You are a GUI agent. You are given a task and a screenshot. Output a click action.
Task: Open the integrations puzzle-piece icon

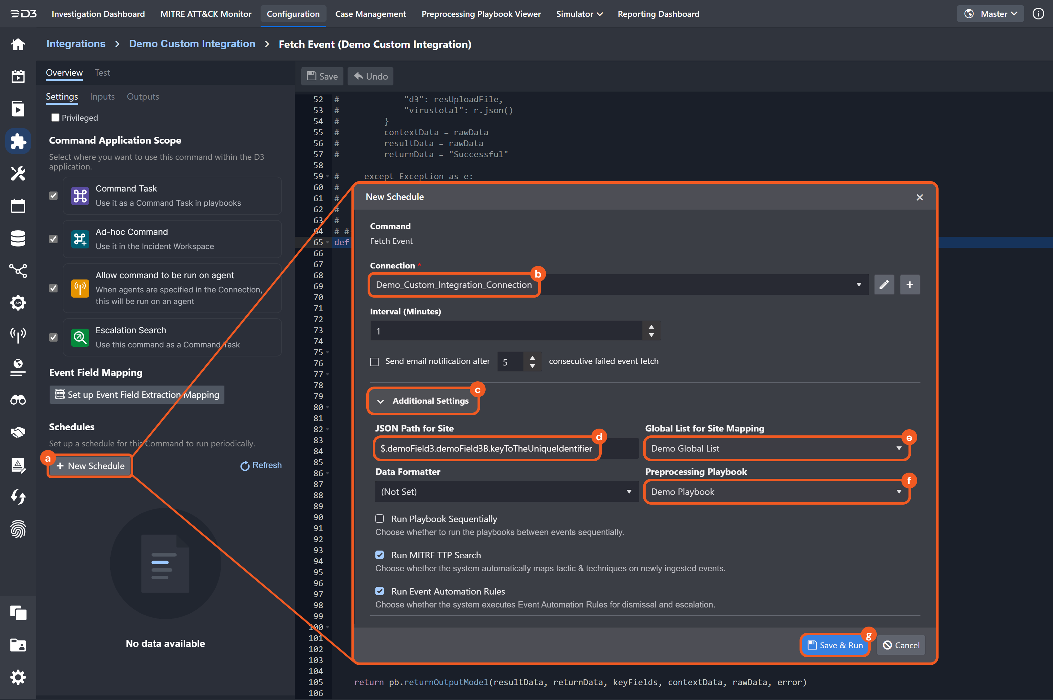18,141
